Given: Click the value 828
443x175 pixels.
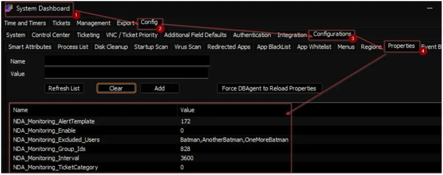Looking at the screenshot, I should (x=185, y=149).
